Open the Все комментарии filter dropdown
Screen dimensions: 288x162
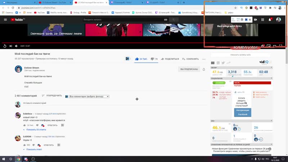point(89,96)
